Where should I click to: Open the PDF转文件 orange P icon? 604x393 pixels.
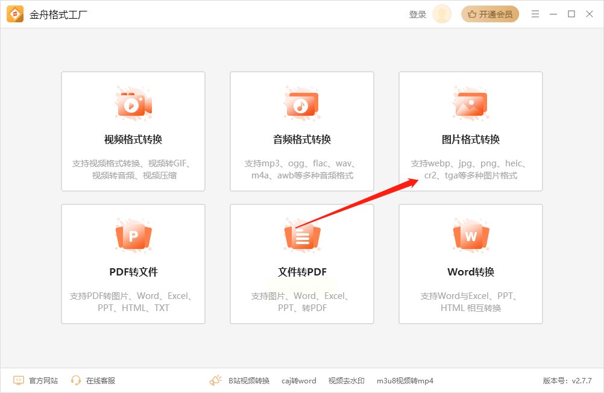134,236
